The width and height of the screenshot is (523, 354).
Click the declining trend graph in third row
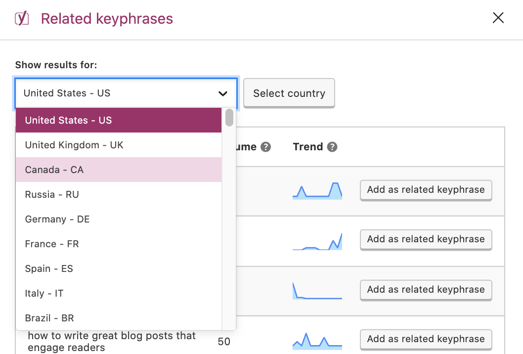[317, 290]
